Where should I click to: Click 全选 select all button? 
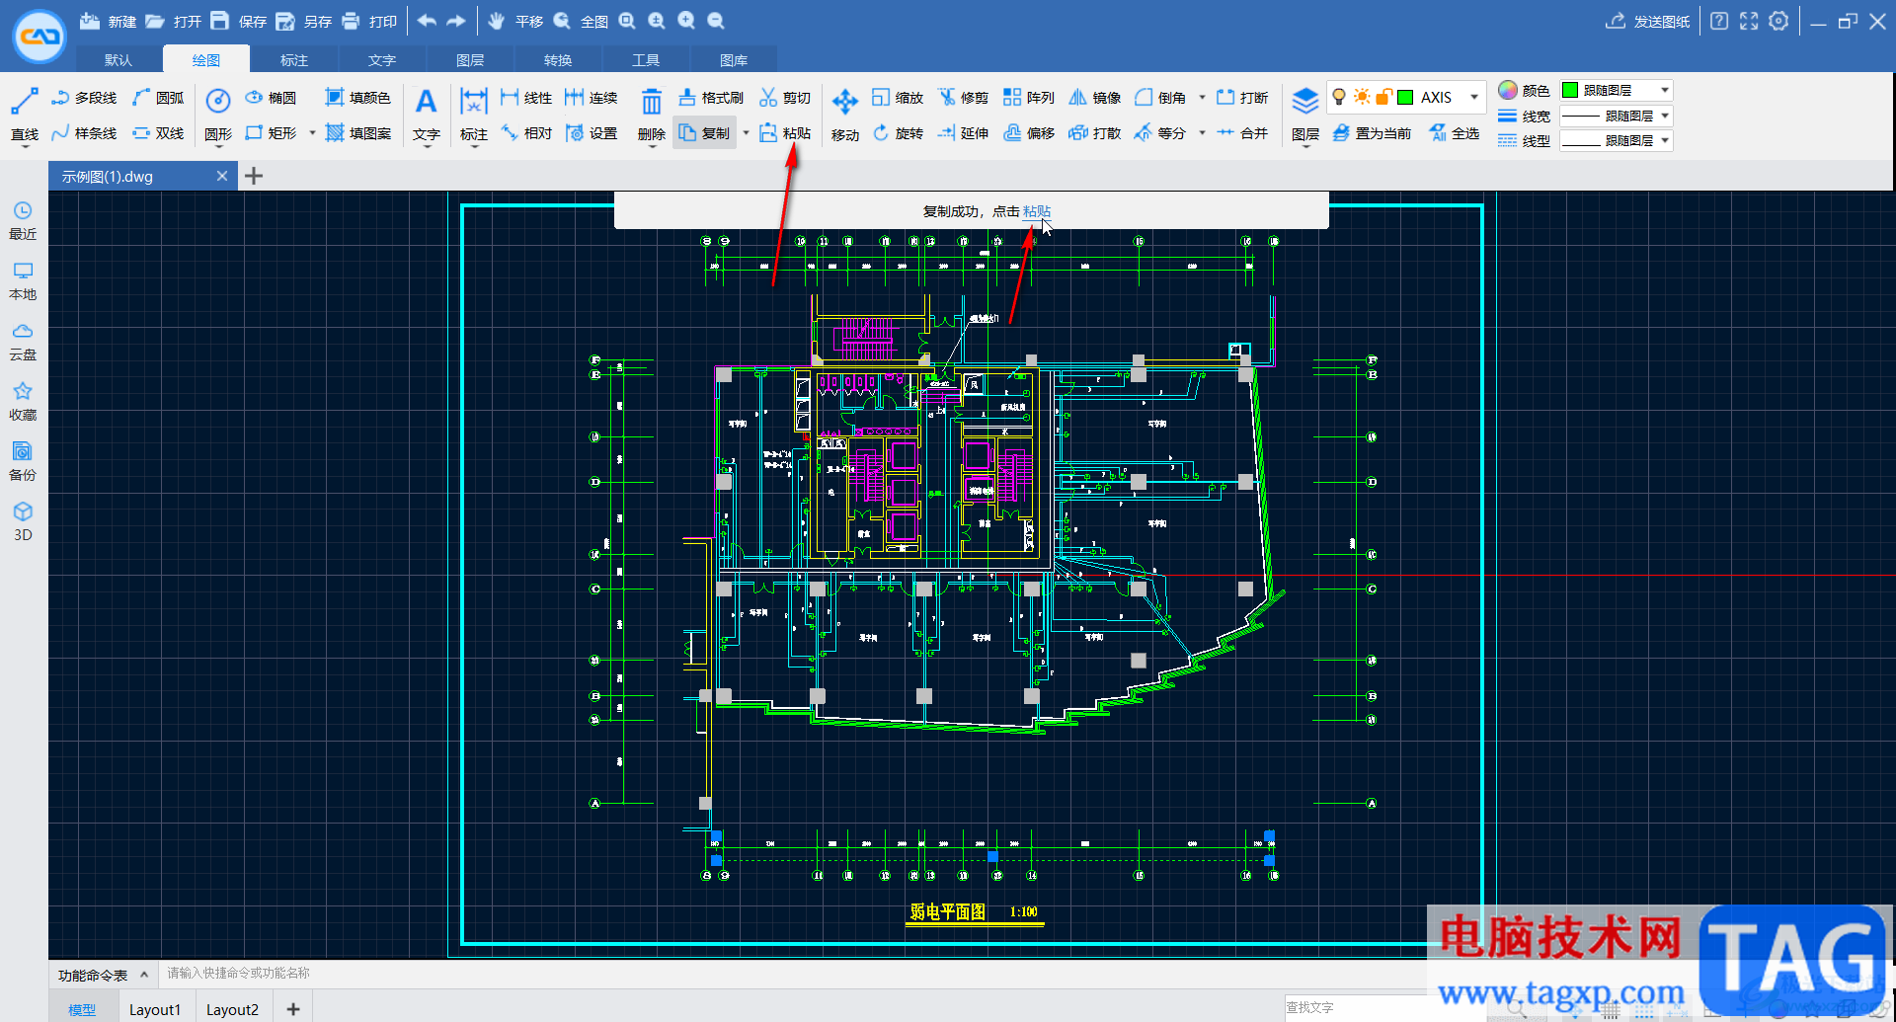pos(1455,133)
